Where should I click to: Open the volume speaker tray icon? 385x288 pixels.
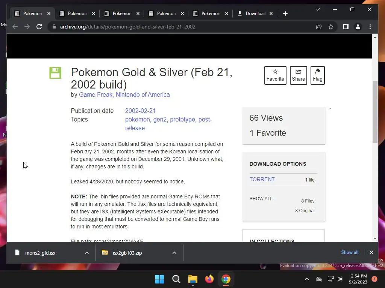(x=340, y=279)
